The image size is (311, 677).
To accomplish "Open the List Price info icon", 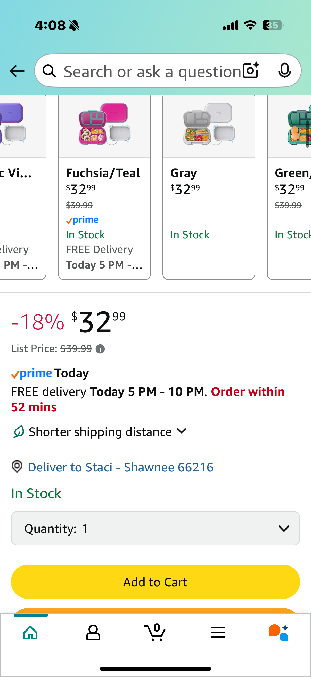I will coord(100,349).
